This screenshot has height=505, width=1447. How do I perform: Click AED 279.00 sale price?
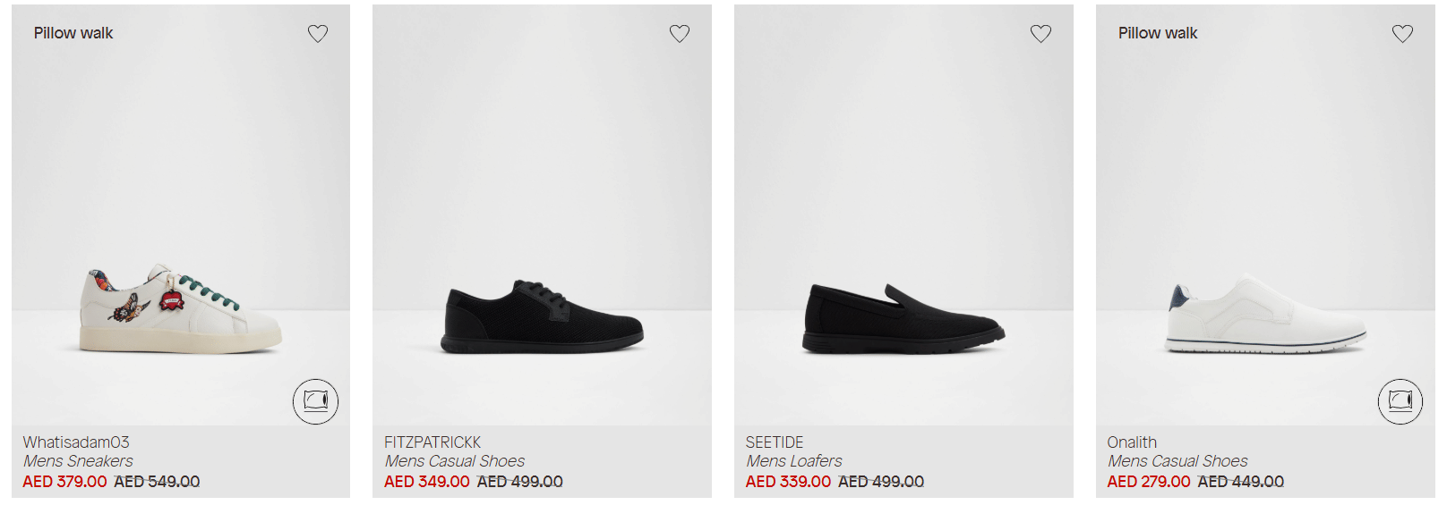pyautogui.click(x=1149, y=482)
